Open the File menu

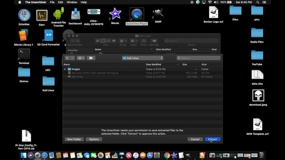click(x=52, y=2)
